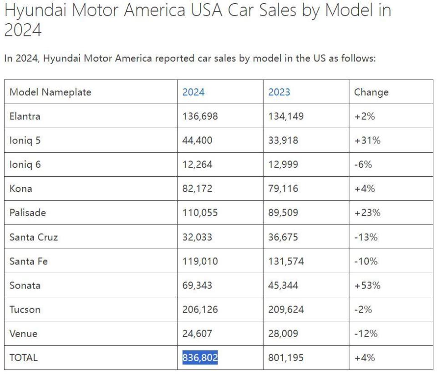
Task: Click the 801,195 total for 2023
Action: coord(286,358)
